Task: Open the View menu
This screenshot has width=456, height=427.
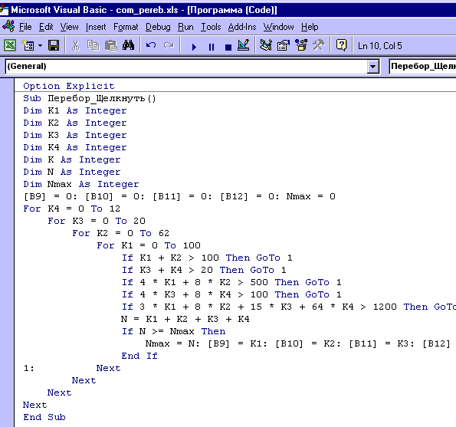Action: pyautogui.click(x=69, y=27)
